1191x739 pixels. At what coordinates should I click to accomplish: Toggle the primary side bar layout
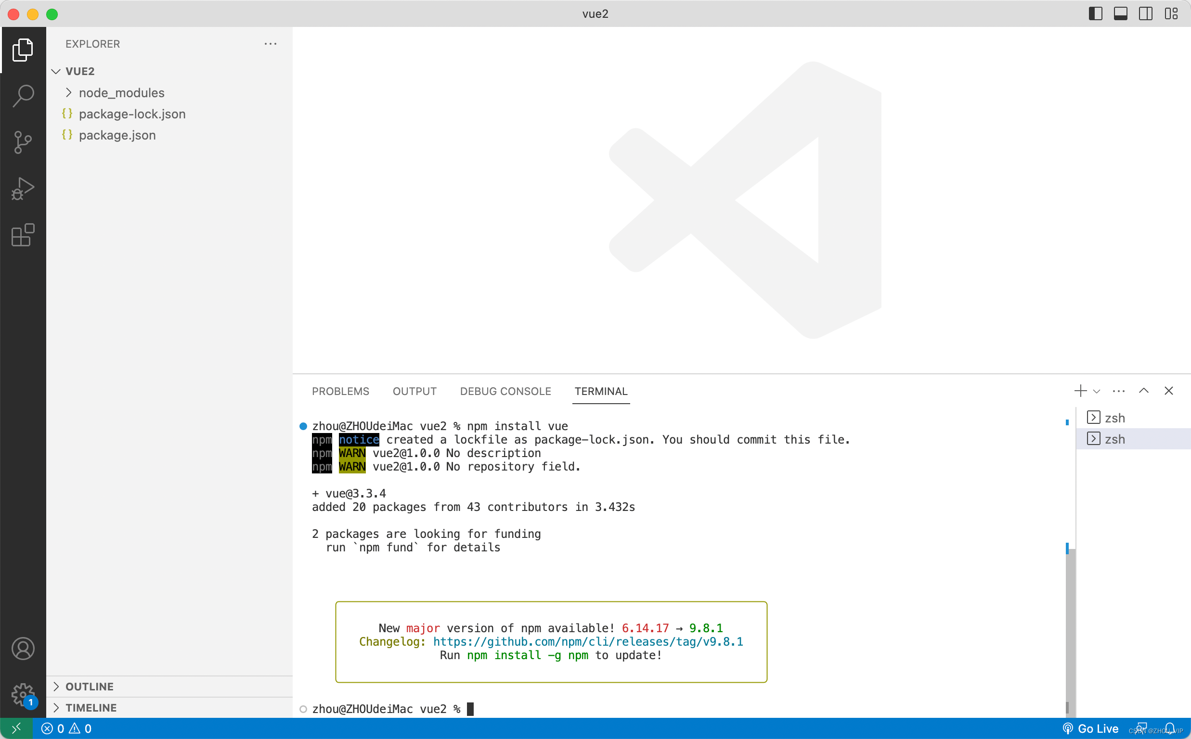pos(1096,13)
